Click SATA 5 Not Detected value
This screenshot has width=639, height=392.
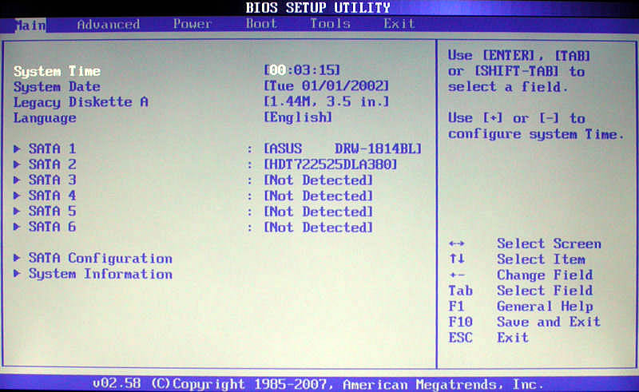[318, 212]
